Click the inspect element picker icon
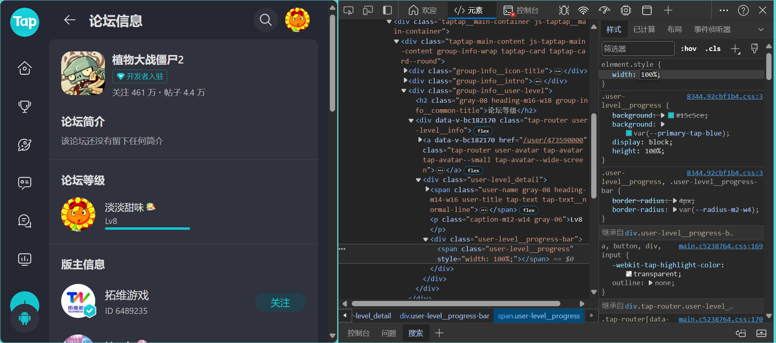 tap(348, 10)
